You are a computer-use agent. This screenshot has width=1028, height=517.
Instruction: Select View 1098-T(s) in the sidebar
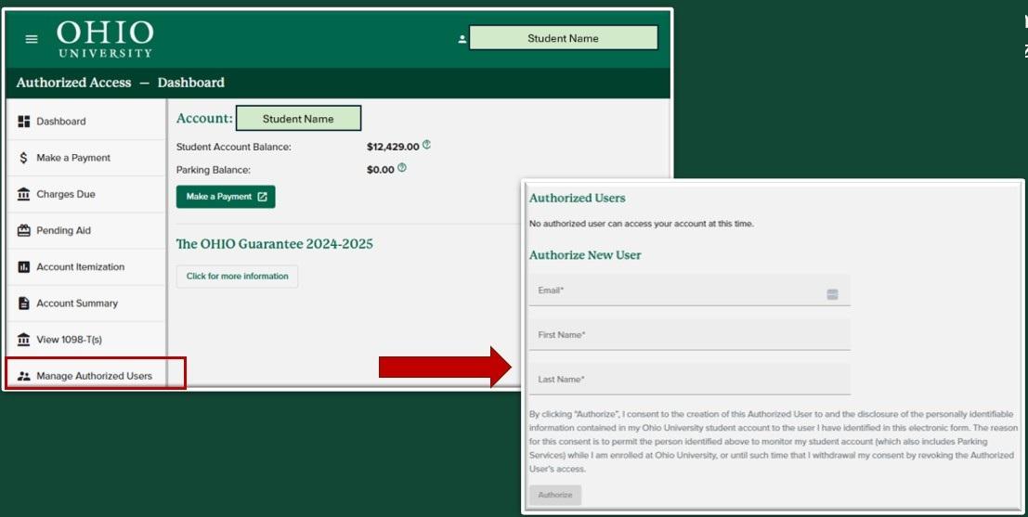[x=69, y=340]
